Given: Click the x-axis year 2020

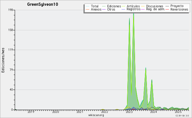Looking at the screenshot, I should [x=55, y=112].
